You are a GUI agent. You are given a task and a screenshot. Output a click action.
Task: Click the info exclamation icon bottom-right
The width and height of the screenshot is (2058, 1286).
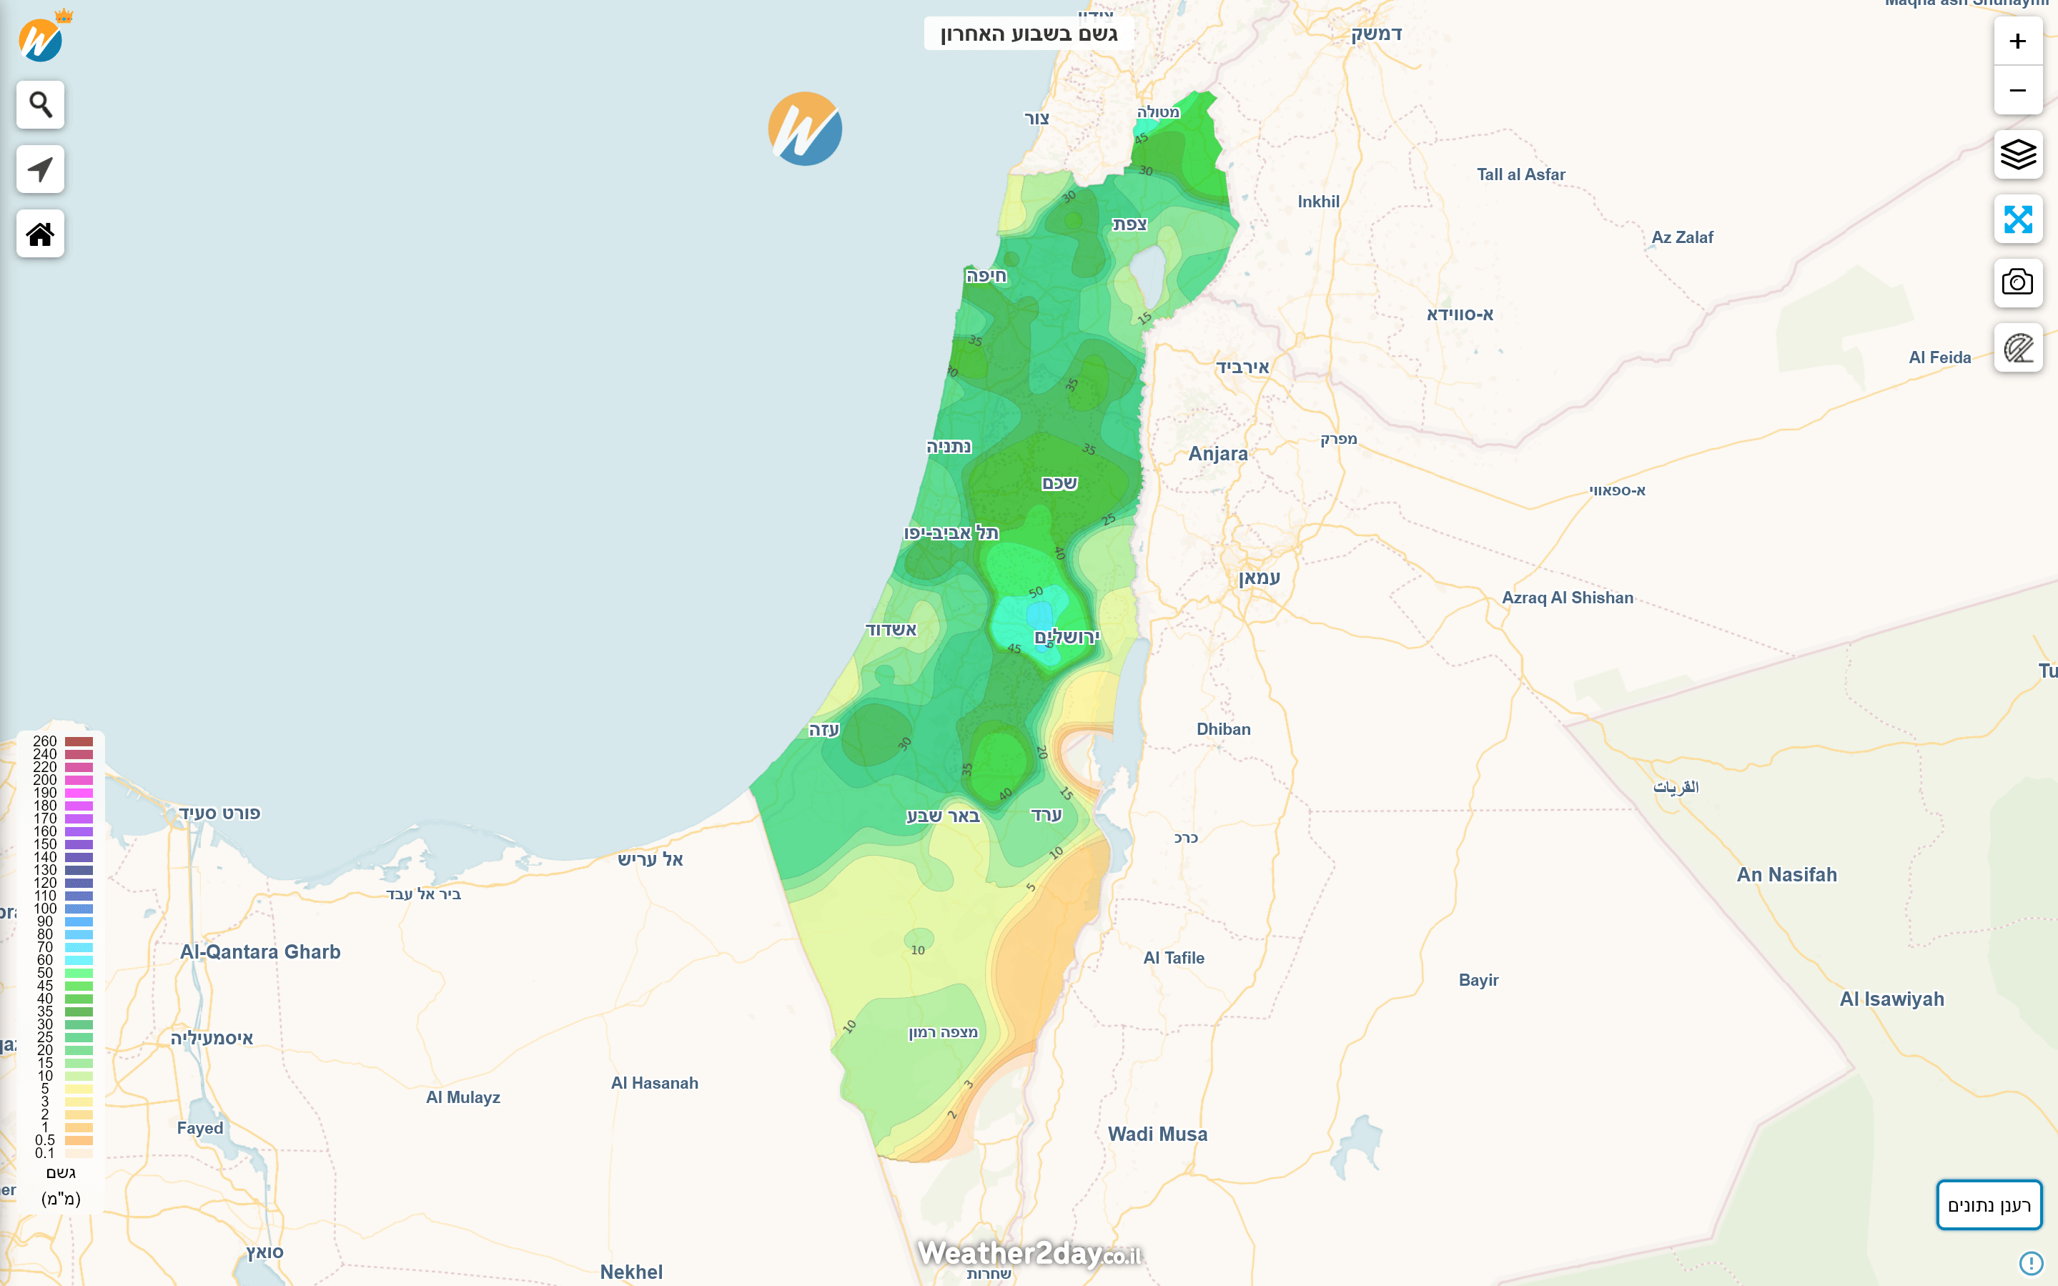2031,1262
